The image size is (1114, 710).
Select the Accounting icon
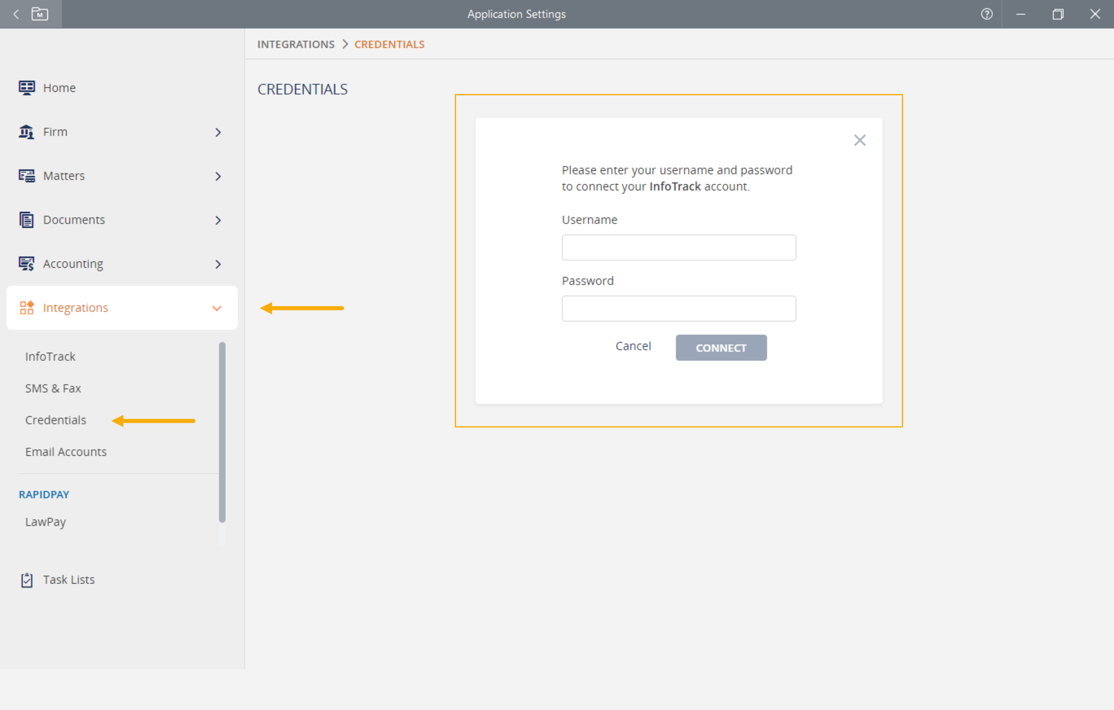26,264
